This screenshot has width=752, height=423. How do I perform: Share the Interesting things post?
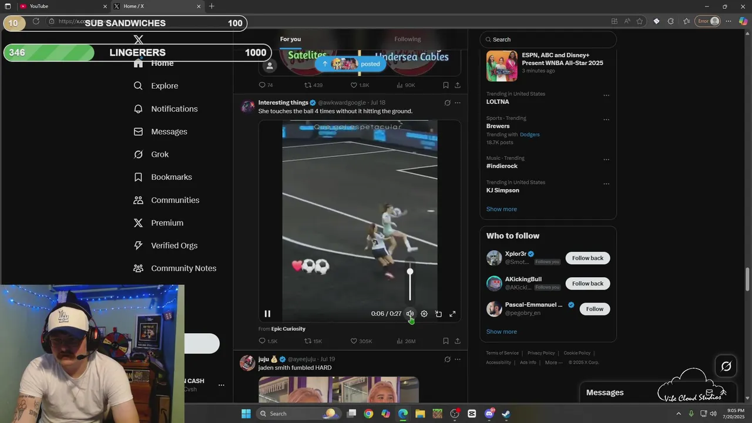(x=458, y=341)
